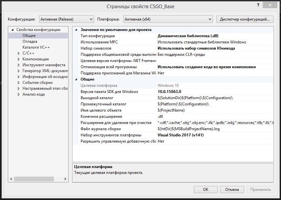Select Каталоги VC++ in the tree
This screenshot has width=281, height=200.
tap(36, 47)
